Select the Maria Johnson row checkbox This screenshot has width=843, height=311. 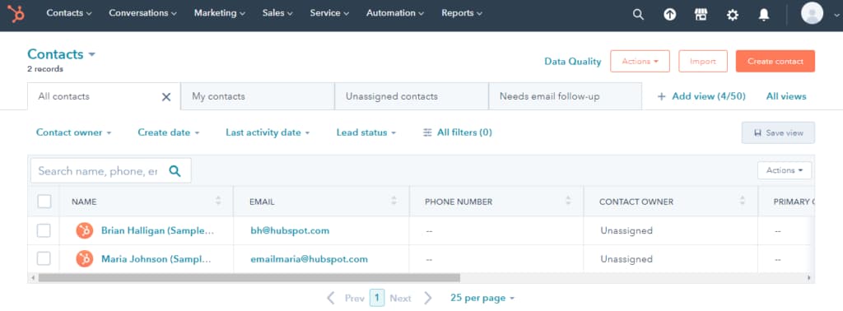click(x=44, y=259)
